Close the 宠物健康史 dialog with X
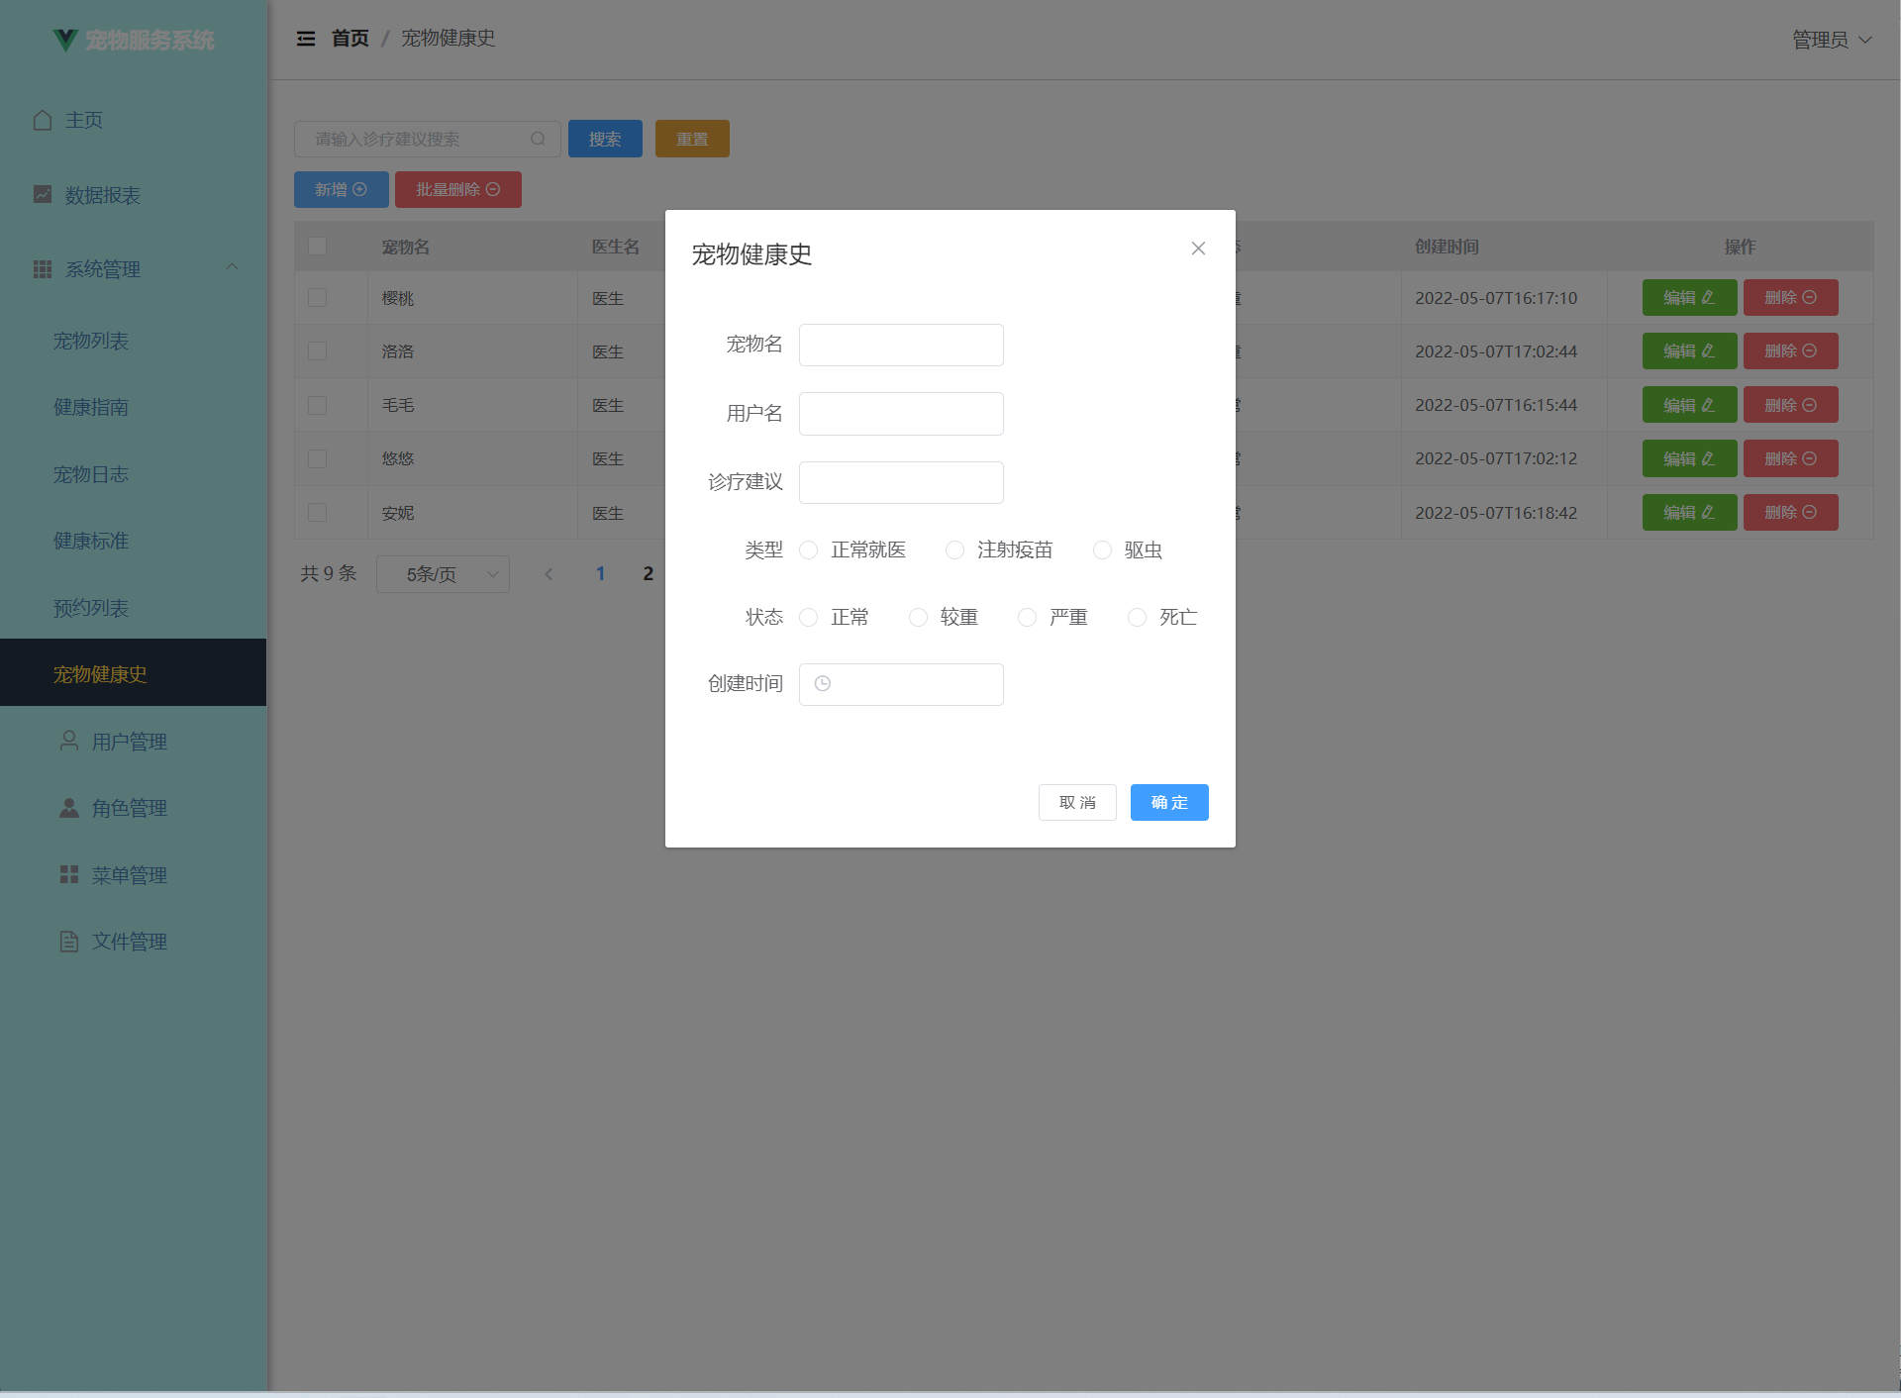 pyautogui.click(x=1198, y=249)
